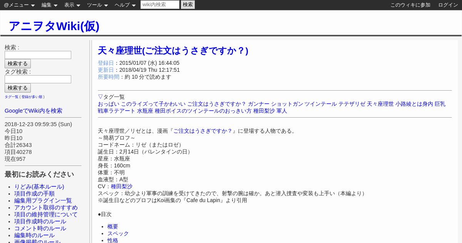This screenshot has height=243, width=462.
Task: Open 項目作成時のルール link
Action: [x=40, y=221]
